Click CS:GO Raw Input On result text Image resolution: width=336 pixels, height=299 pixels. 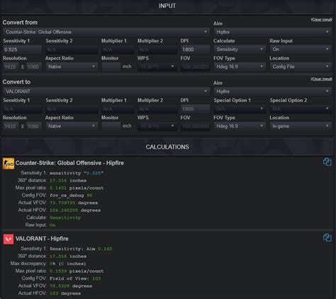coord(52,225)
